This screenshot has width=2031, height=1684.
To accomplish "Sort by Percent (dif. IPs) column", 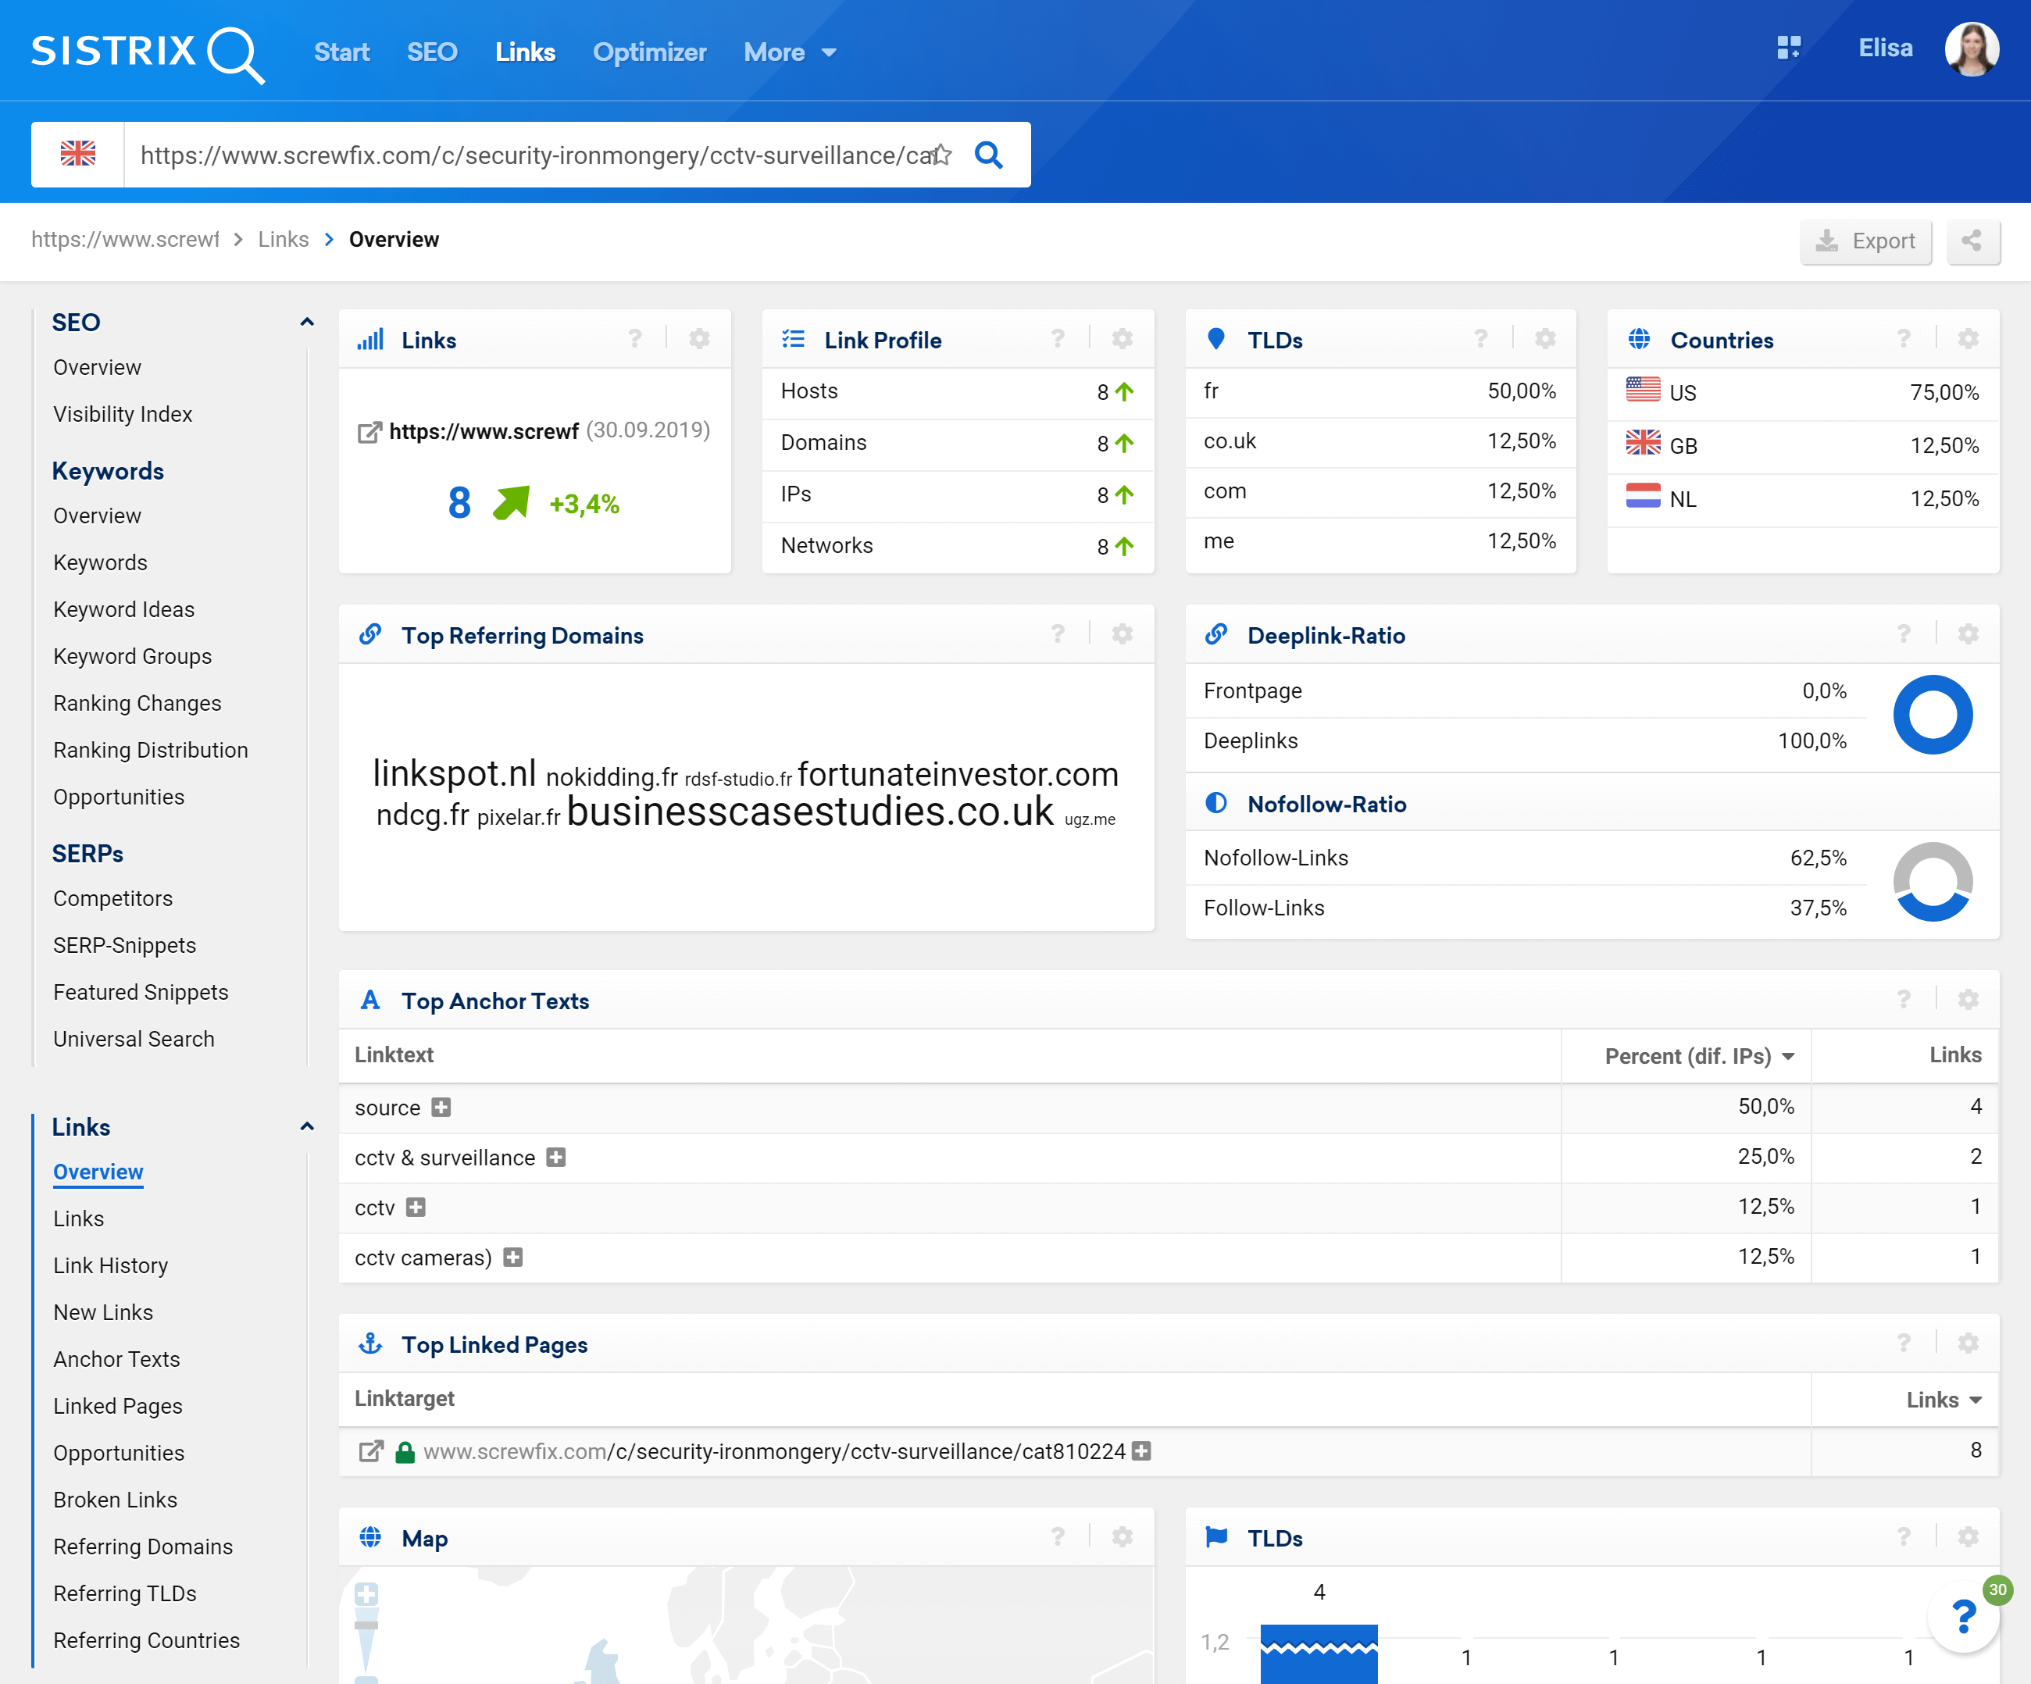I will pos(1699,1056).
